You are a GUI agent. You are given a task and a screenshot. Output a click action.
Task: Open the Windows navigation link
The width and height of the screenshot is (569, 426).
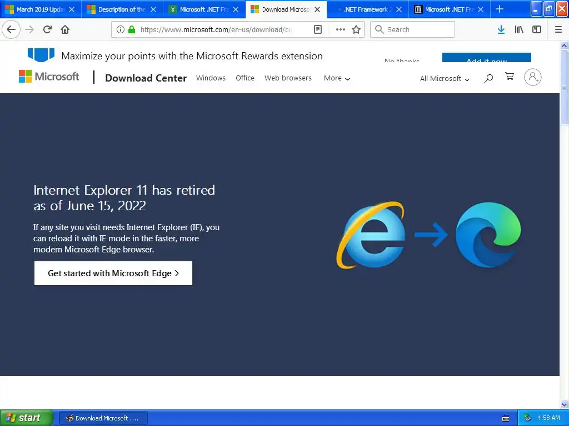211,78
